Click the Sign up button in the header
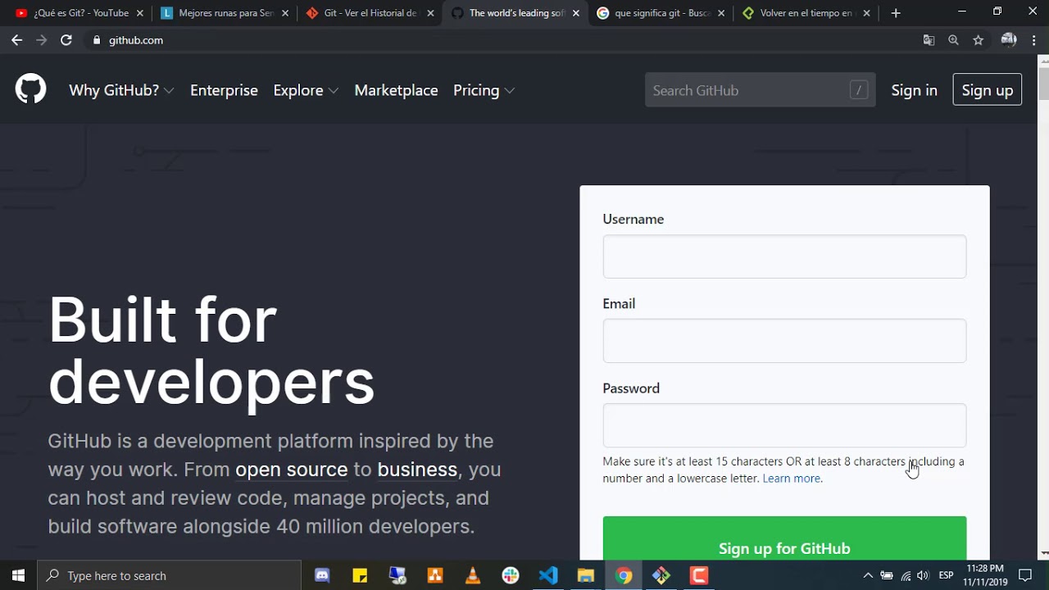Image resolution: width=1049 pixels, height=590 pixels. point(988,90)
